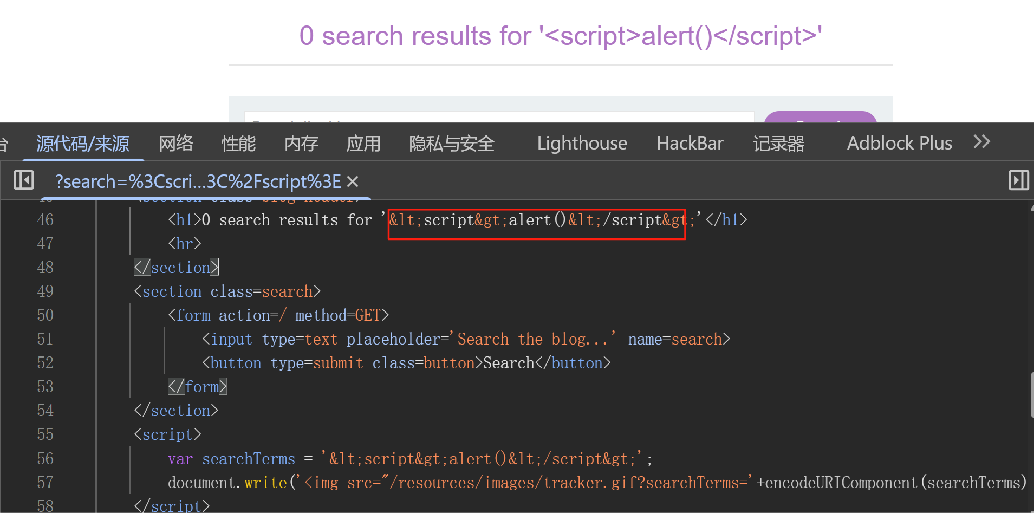Click document.write code on line 57
This screenshot has width=1034, height=513.
point(227,483)
